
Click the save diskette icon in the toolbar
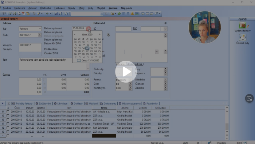(x=56, y=14)
